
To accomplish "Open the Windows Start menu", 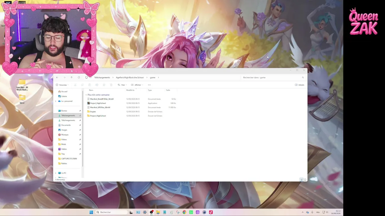I will [91, 212].
